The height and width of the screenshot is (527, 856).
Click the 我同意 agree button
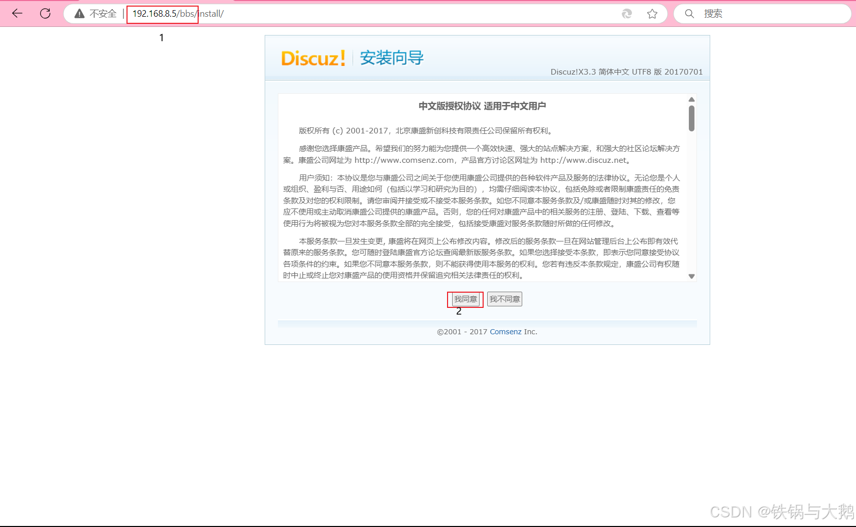465,299
